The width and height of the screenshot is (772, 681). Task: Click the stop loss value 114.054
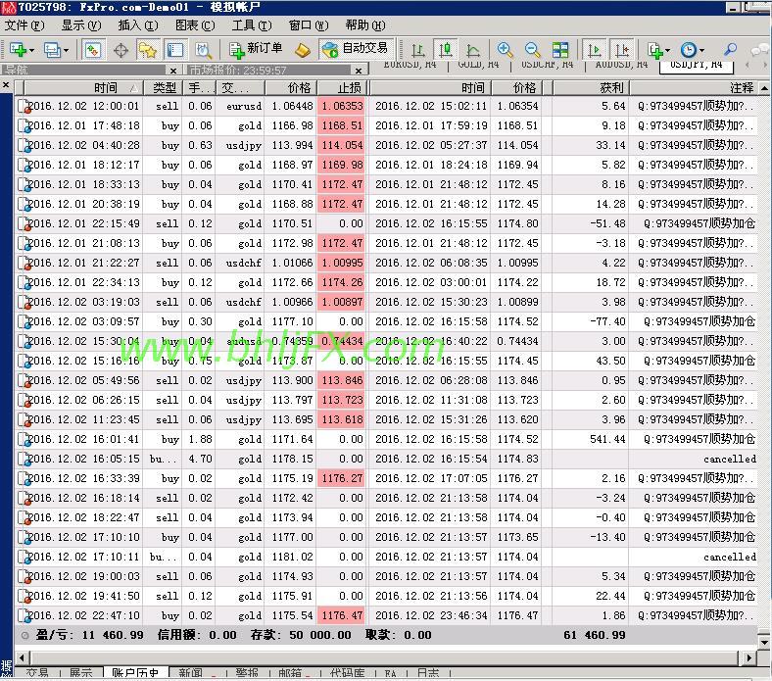pos(342,145)
